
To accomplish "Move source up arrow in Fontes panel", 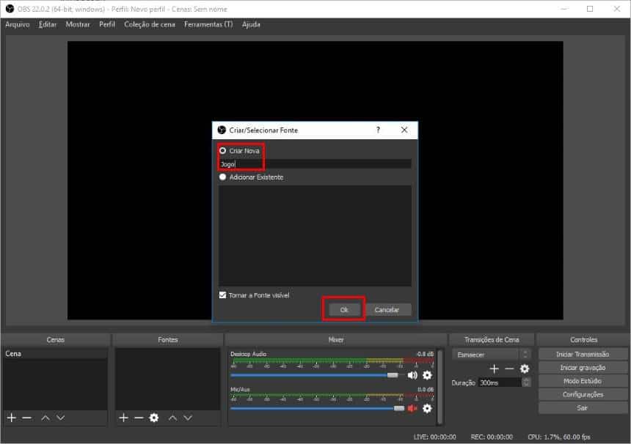I will point(172,418).
